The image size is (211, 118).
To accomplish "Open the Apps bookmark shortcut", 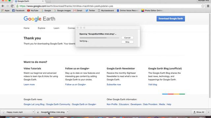I will pyautogui.click(x=5, y=10).
